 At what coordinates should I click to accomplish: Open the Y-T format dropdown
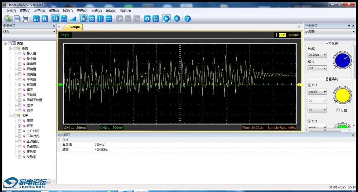point(317,68)
